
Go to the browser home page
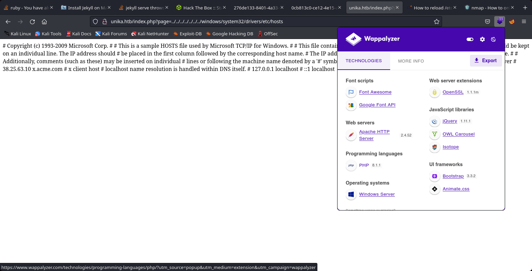point(44,22)
